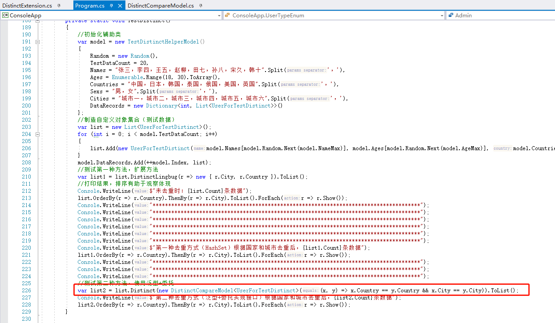The height and width of the screenshot is (323, 555).
Task: Click the comment '//测试第一种方法，扩展方法'
Action: click(118, 170)
